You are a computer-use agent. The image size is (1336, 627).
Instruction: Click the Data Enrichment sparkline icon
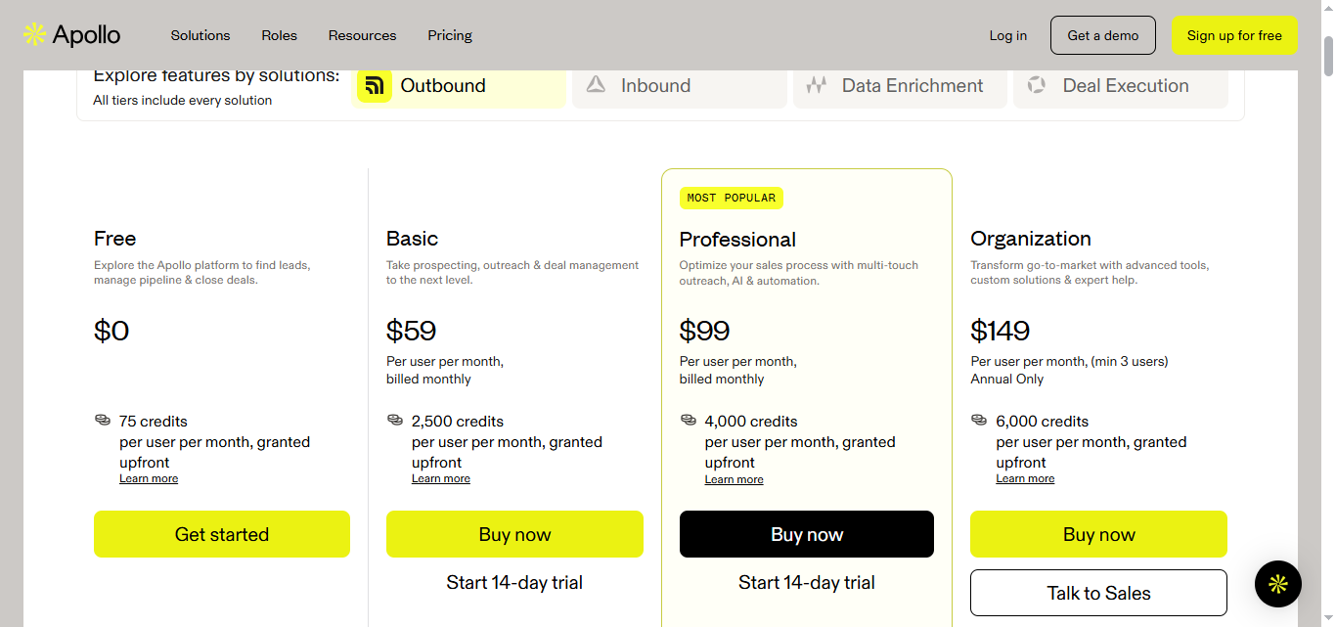tap(817, 85)
